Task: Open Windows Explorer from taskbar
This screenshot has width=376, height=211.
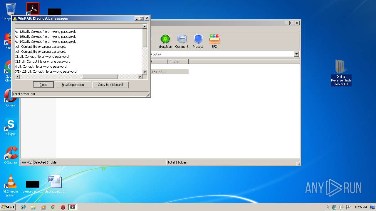Action: tap(33, 207)
